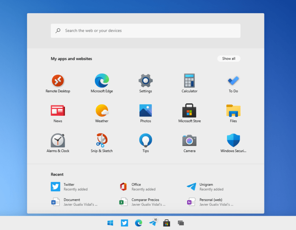Open Microsoft Edge from the taskbar
Screen dimensions: 296x230
pyautogui.click(x=139, y=223)
